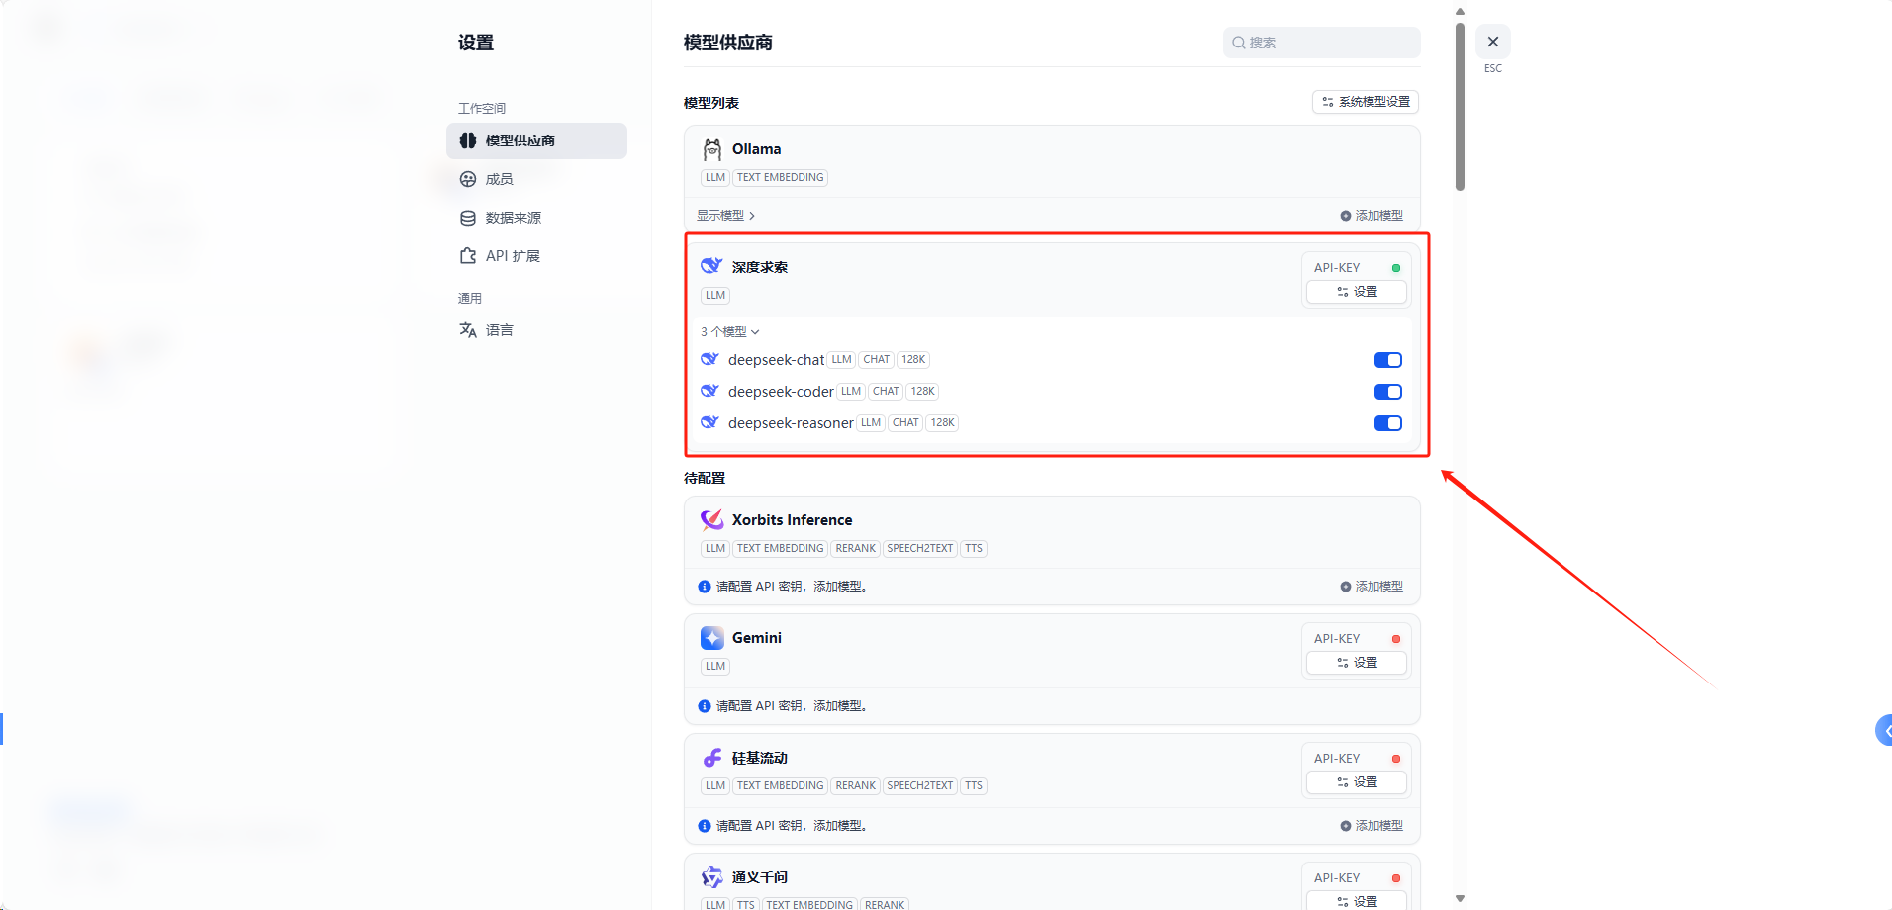The image size is (1892, 910).
Task: Click the 待配置 section heading
Action: (x=705, y=478)
